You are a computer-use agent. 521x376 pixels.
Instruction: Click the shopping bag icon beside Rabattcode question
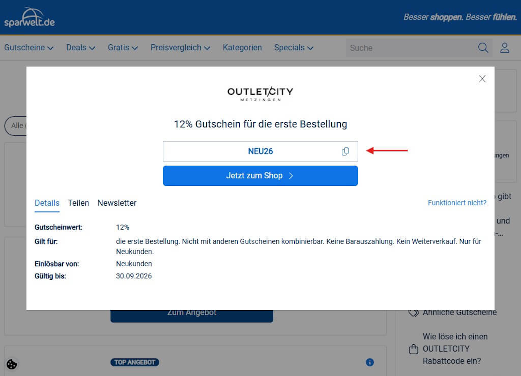[x=414, y=349]
